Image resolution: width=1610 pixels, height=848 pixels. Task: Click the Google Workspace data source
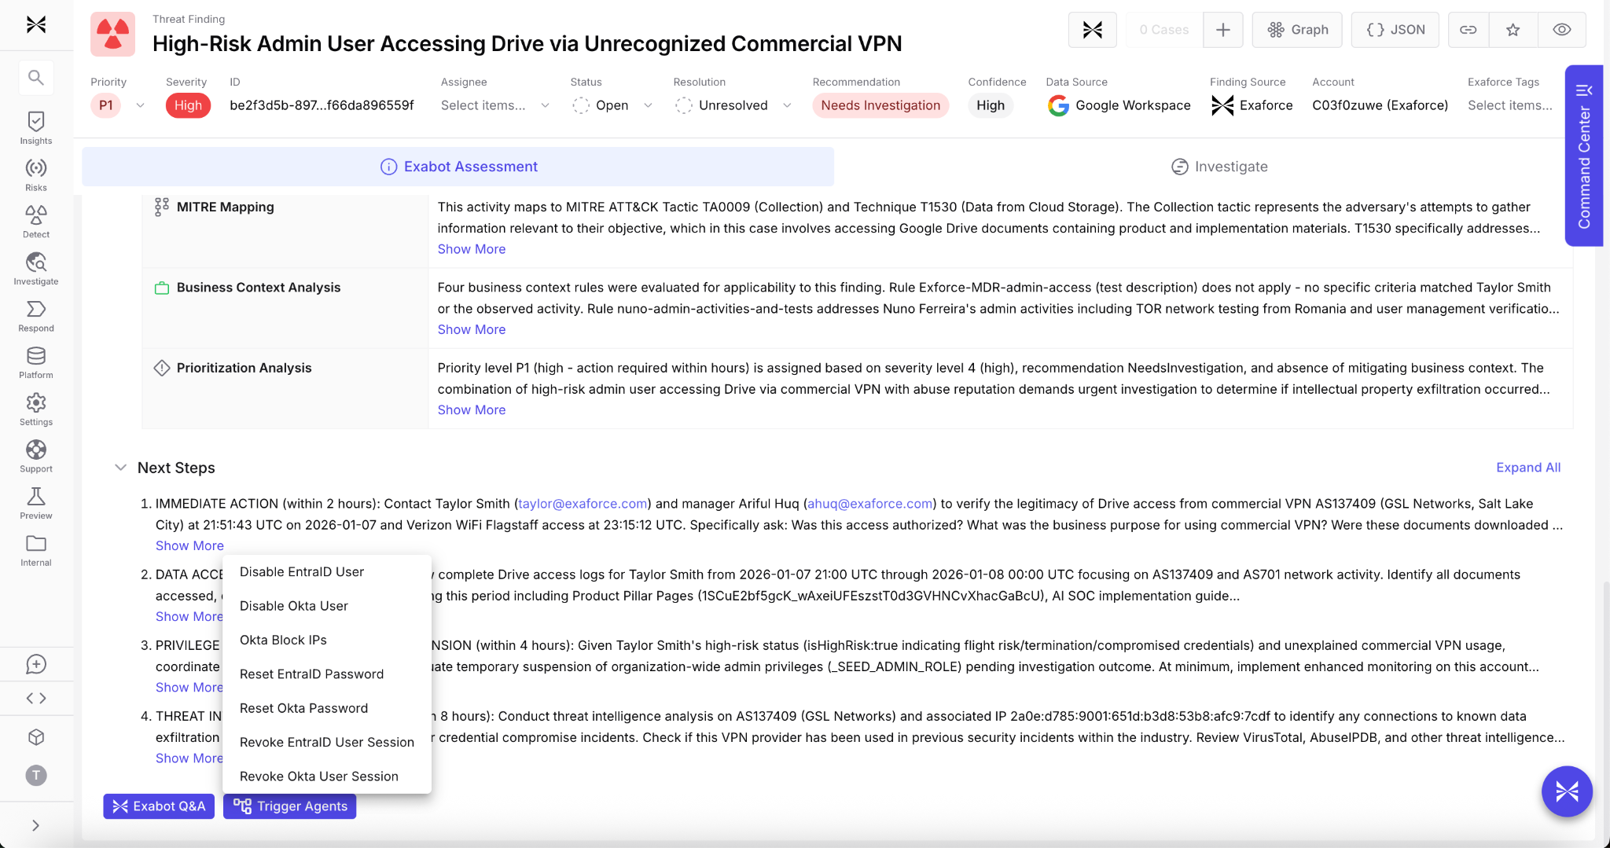[1119, 105]
